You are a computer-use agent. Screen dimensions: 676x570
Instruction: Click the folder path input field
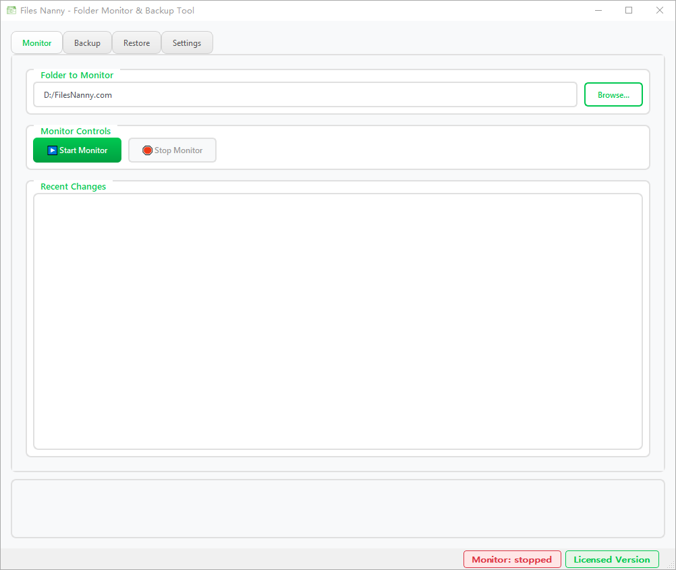(305, 94)
